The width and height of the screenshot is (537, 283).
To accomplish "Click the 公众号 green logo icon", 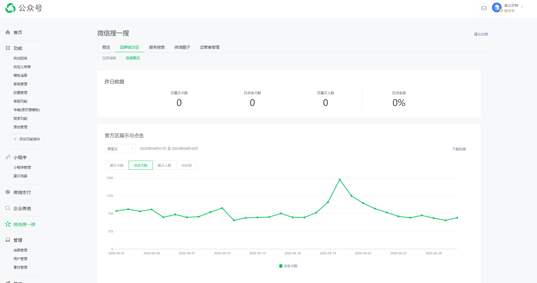I will tap(10, 8).
